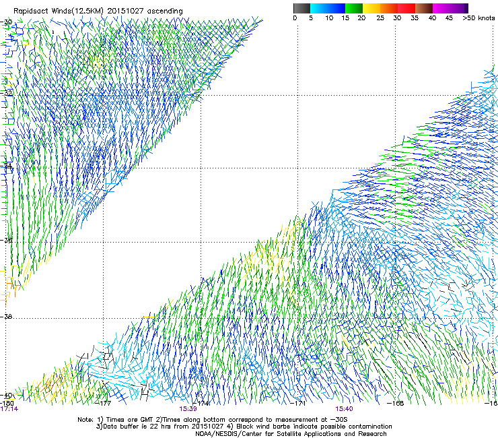
Task: Click the yellow 20-25 knots legend segment
Action: pyautogui.click(x=371, y=8)
